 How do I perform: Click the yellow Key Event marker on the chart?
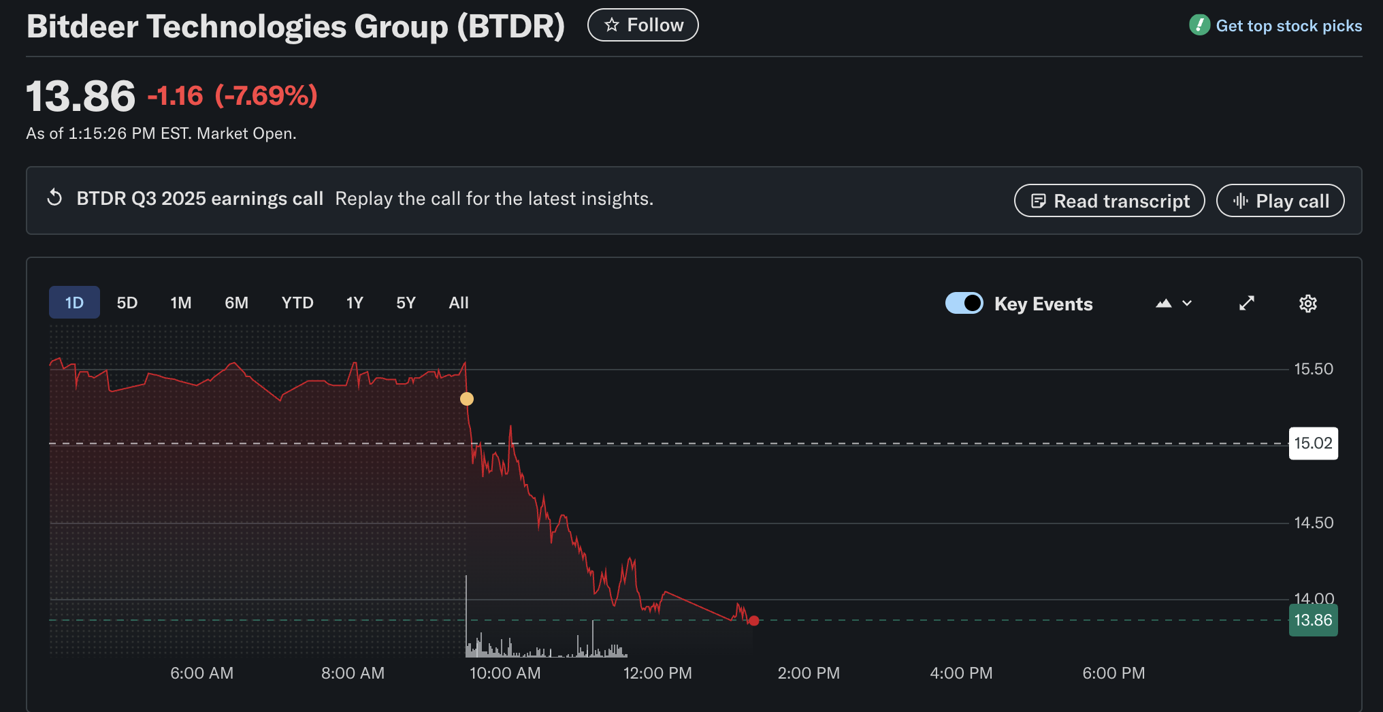tap(467, 399)
